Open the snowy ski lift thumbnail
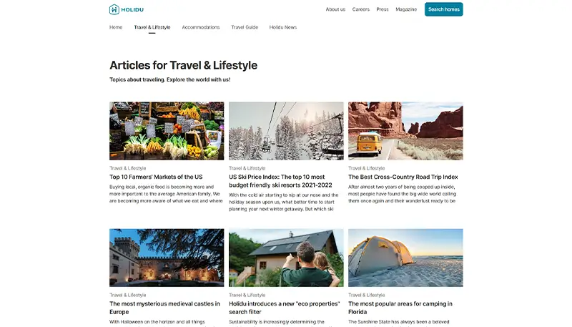This screenshot has height=327, width=572. 286,131
